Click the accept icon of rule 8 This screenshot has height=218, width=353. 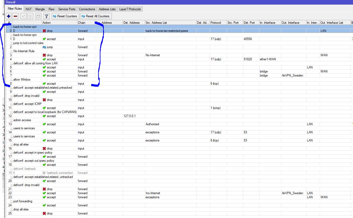pos(44,84)
